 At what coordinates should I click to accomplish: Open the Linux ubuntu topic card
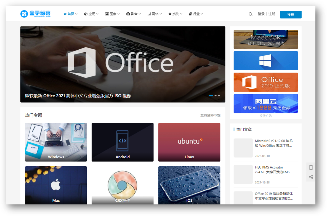pyautogui.click(x=189, y=142)
